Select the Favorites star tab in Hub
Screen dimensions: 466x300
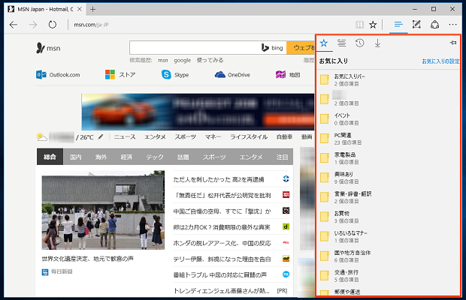click(324, 43)
